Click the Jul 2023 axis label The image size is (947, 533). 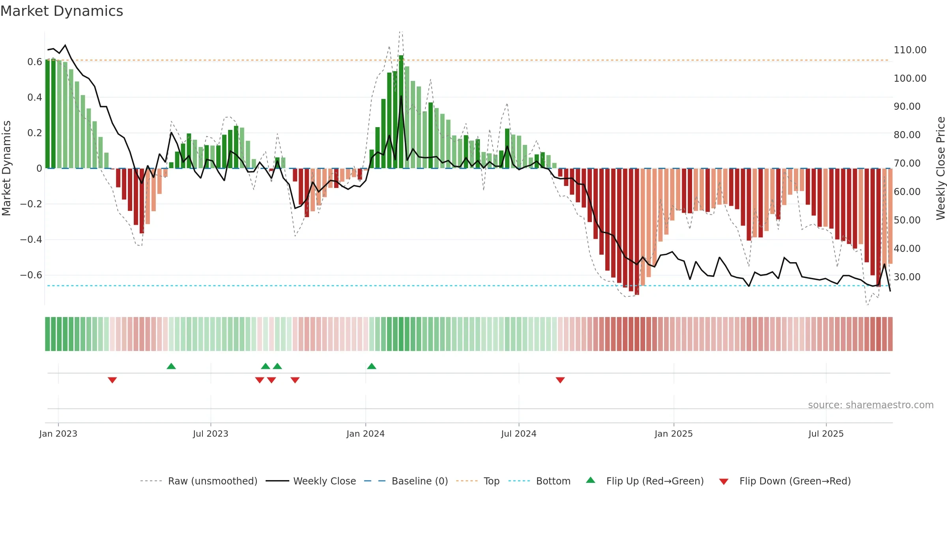[211, 434]
